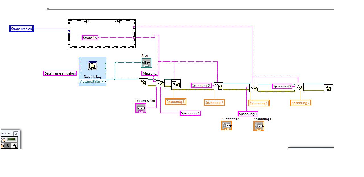364x177 pixels.
Task: Pick the Operate hand tool
Action: point(2,146)
